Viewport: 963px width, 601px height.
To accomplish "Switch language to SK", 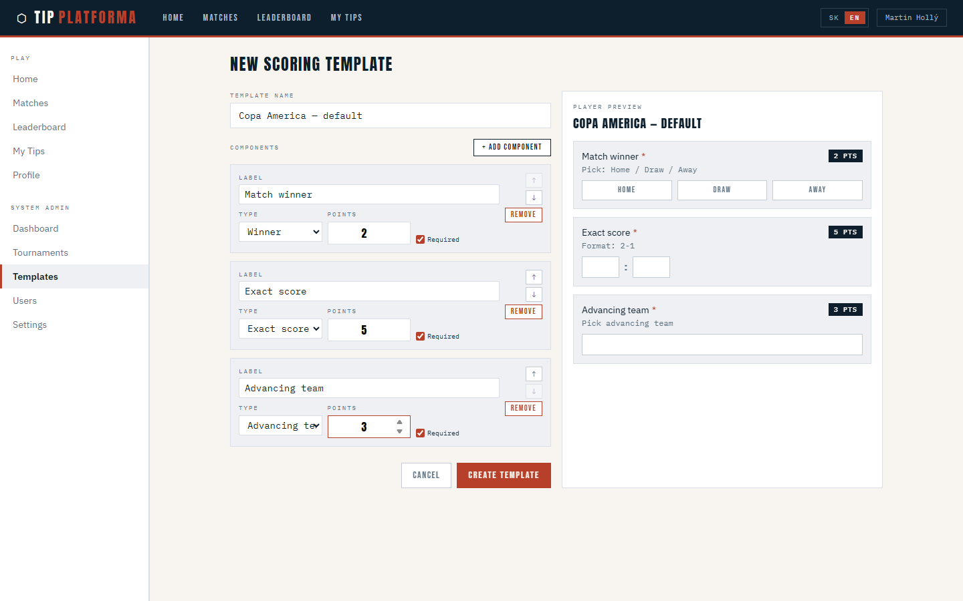I will [x=833, y=18].
